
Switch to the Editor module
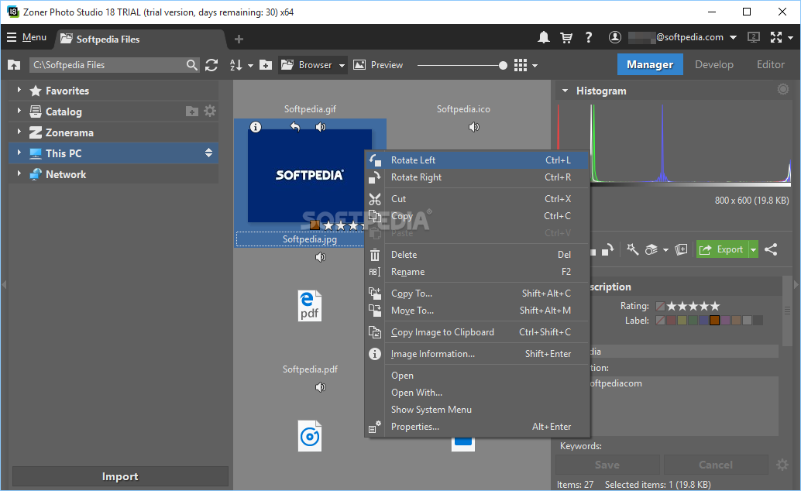coord(770,64)
